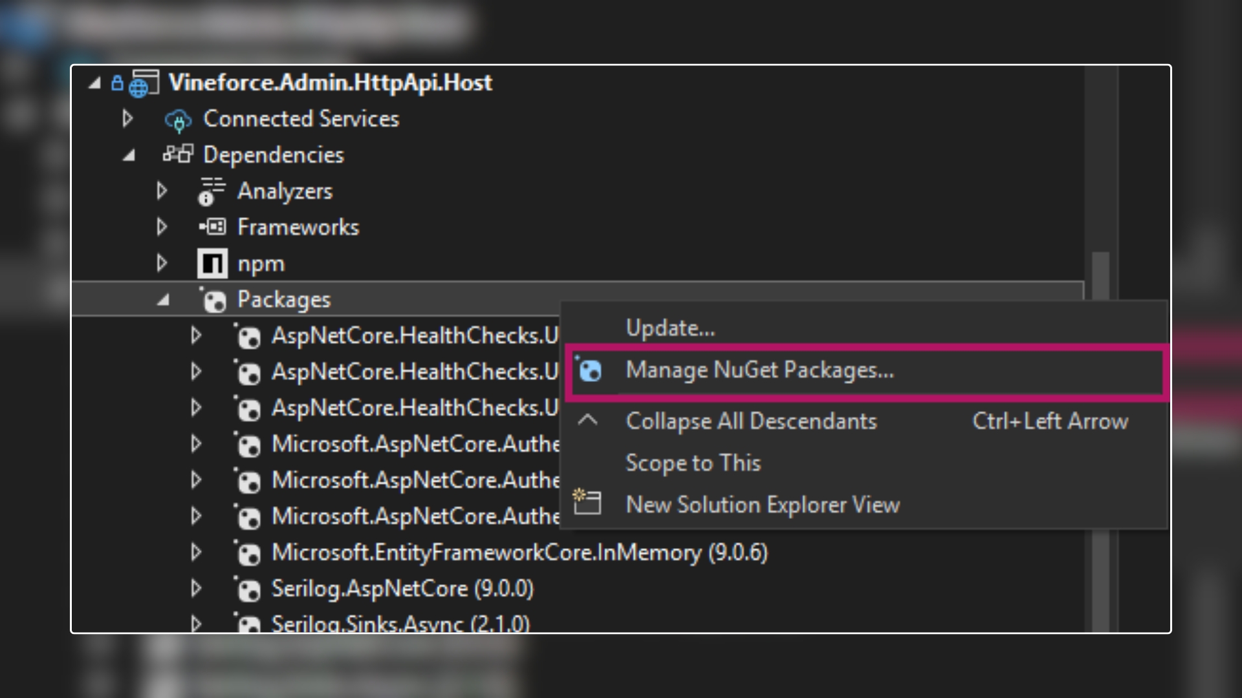Collapse the Packages node
Image resolution: width=1242 pixels, height=698 pixels.
(163, 300)
